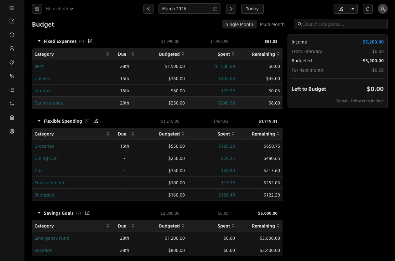Open the dropdown next to the pencil button

[353, 8]
